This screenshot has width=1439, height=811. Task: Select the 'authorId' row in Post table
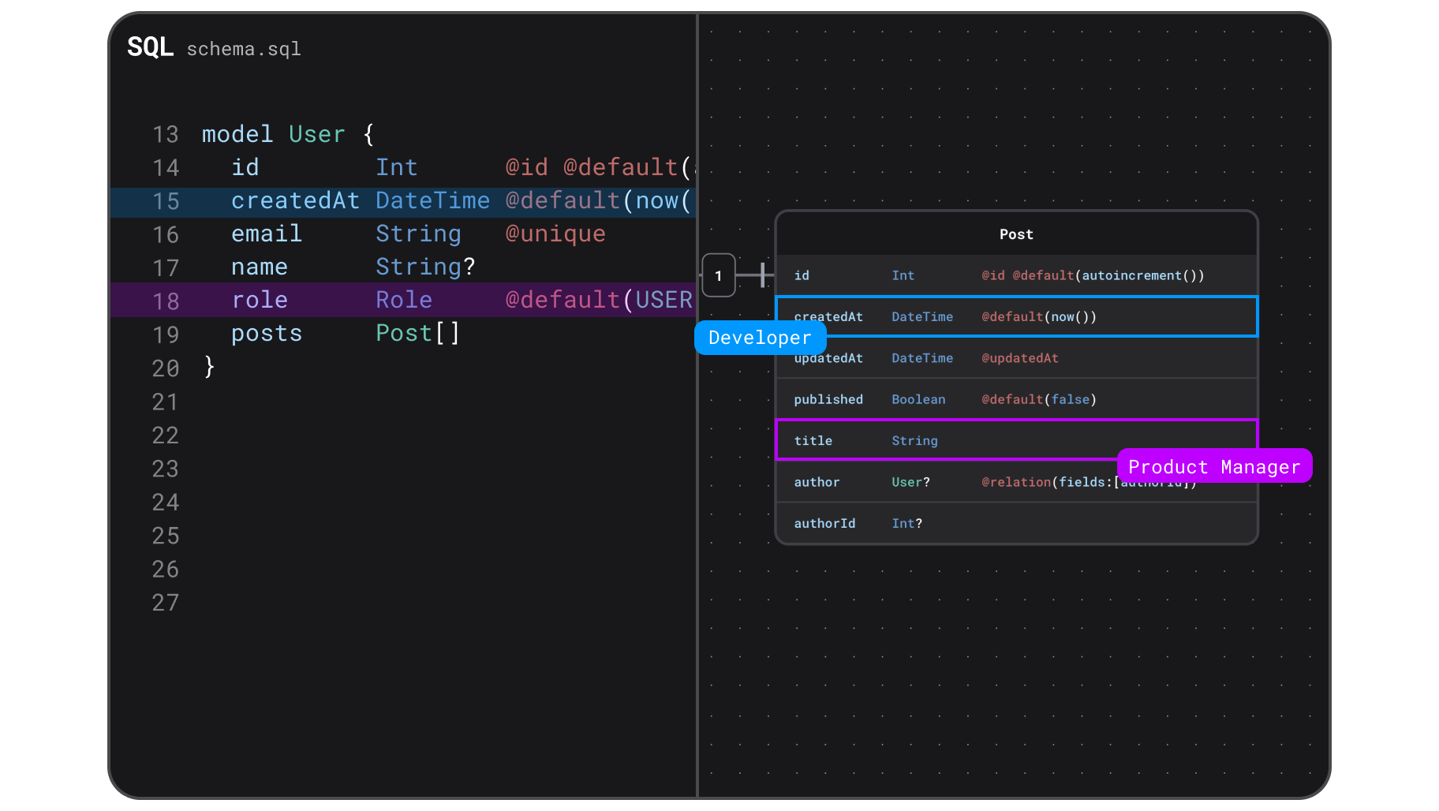pos(1016,523)
